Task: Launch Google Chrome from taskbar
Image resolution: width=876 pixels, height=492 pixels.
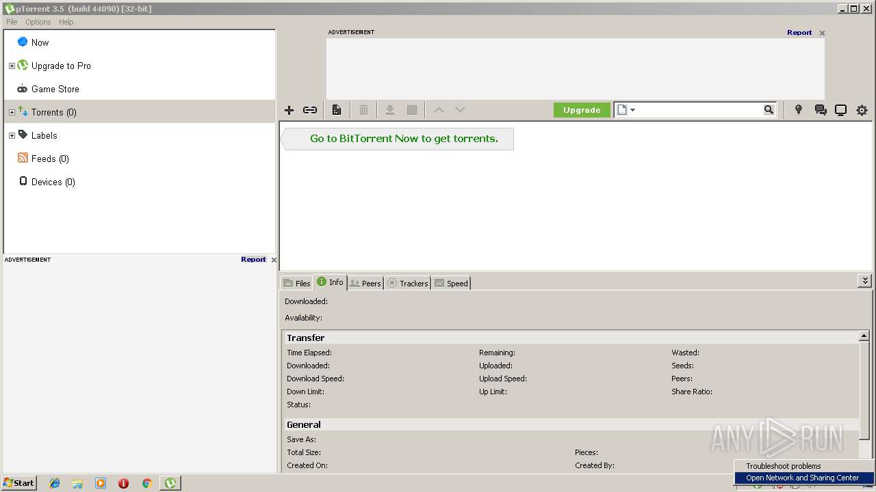Action: 146,483
